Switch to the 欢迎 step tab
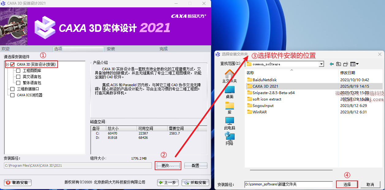This screenshot has width=385, height=190. 6,49
